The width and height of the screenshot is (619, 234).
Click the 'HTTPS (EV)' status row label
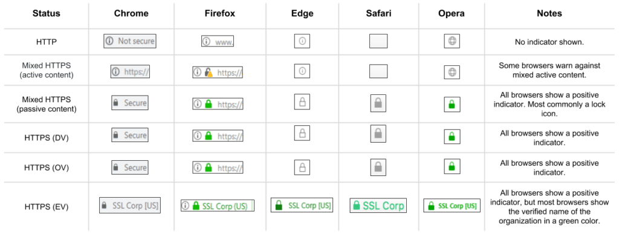pos(47,206)
